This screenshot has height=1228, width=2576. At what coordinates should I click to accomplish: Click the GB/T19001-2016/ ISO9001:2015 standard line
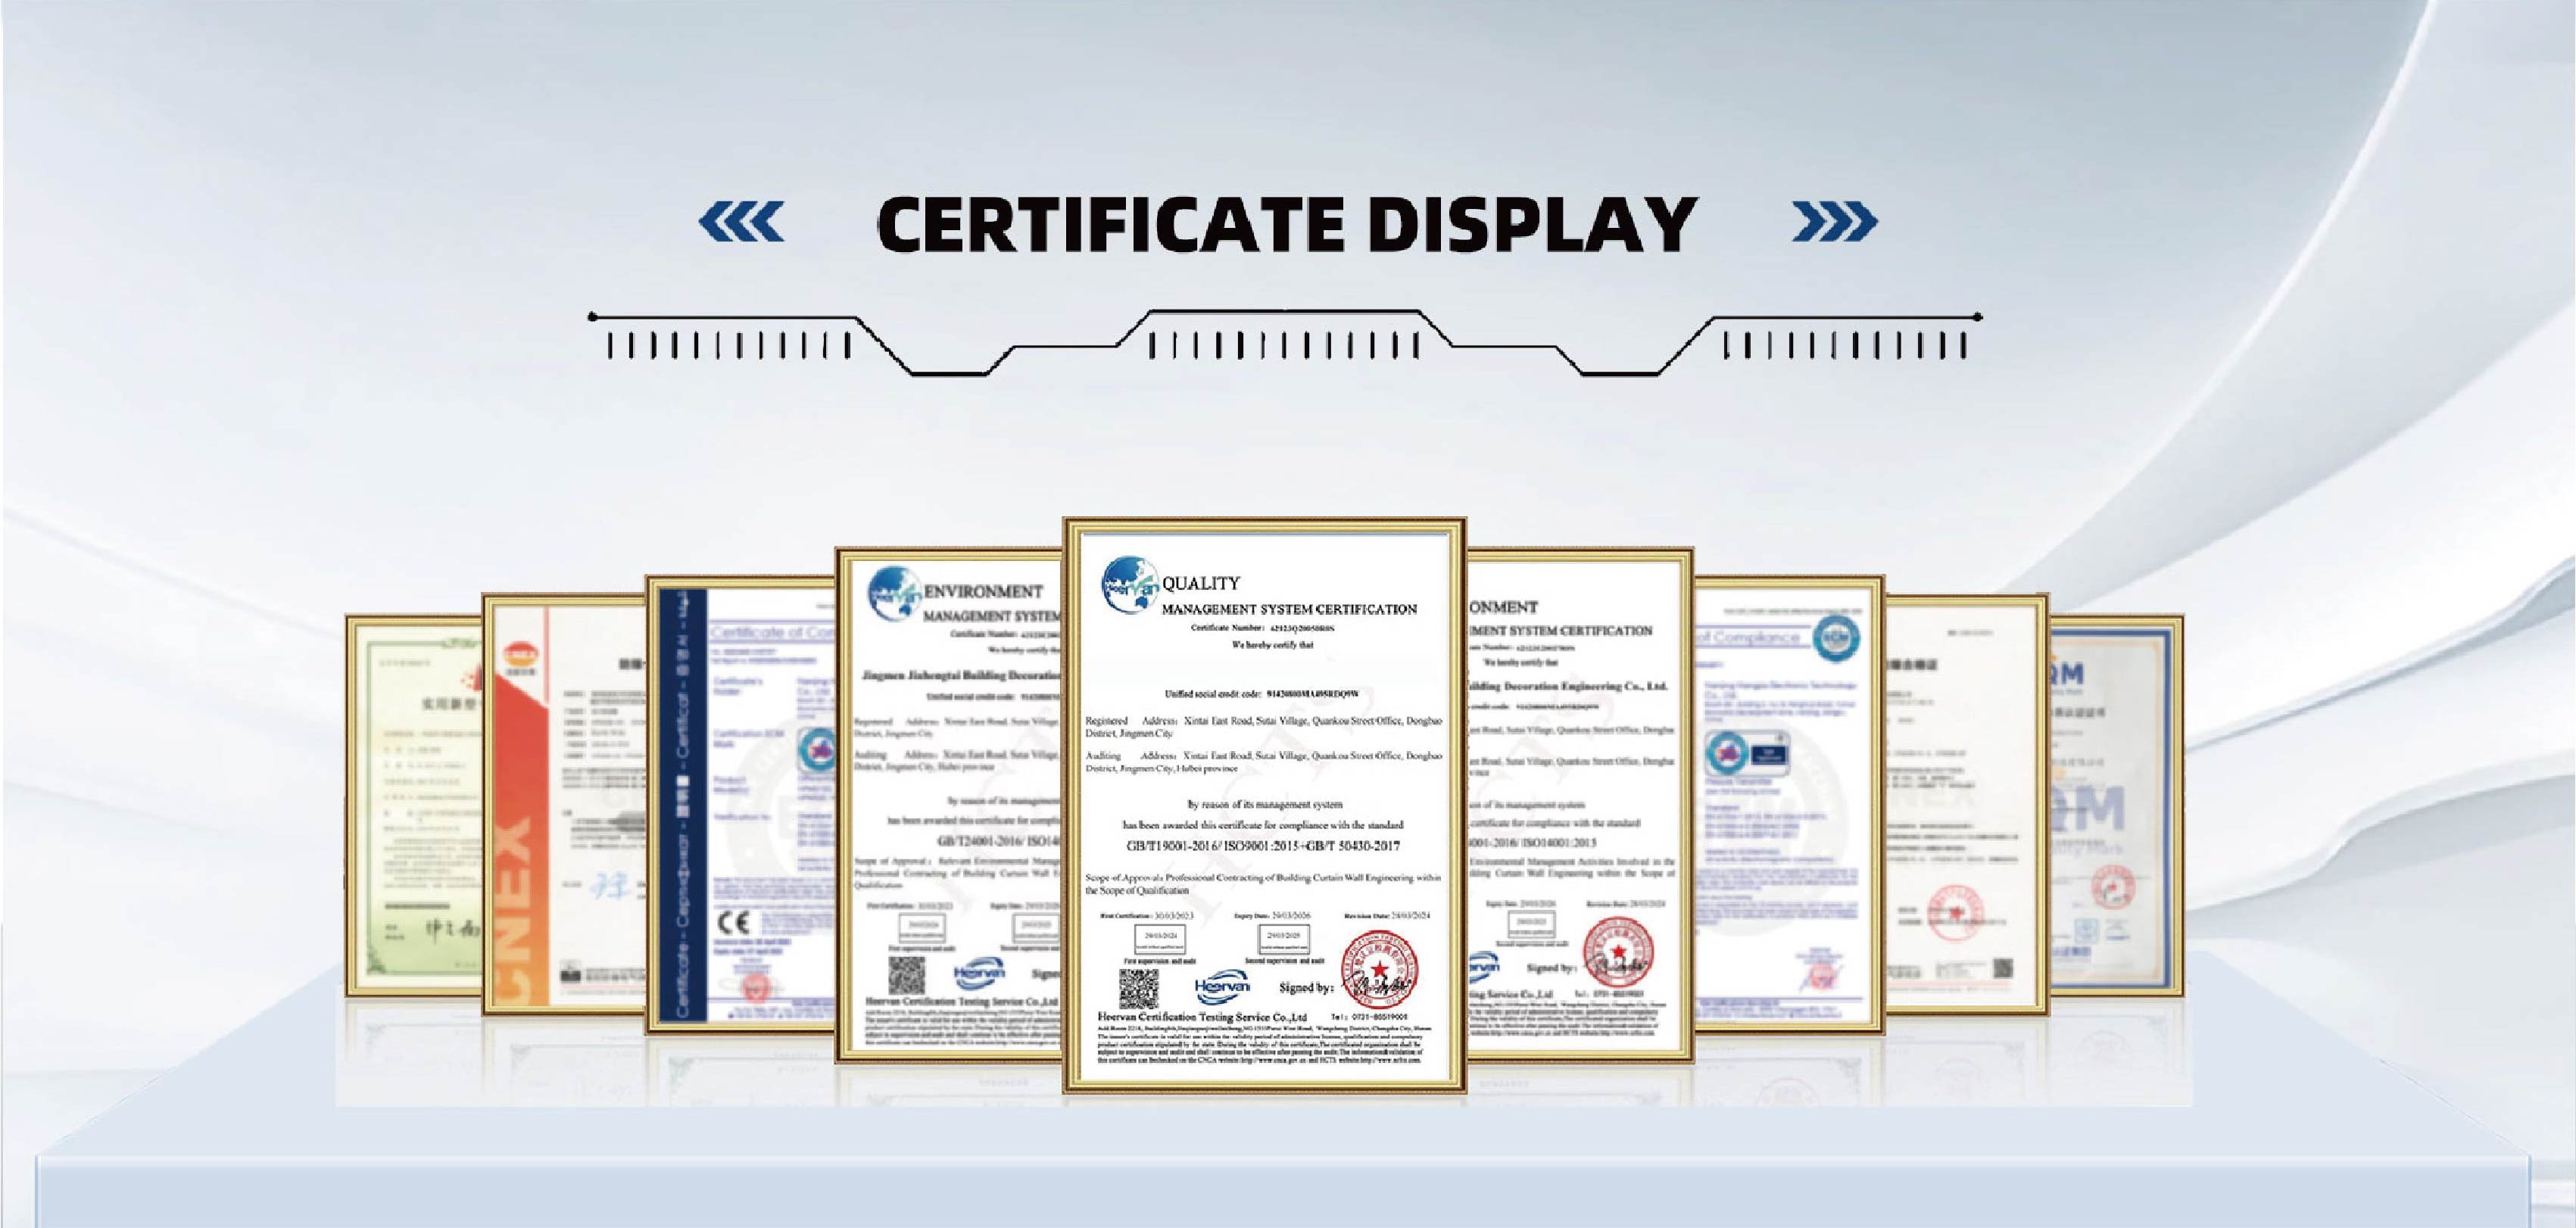pos(1263,846)
